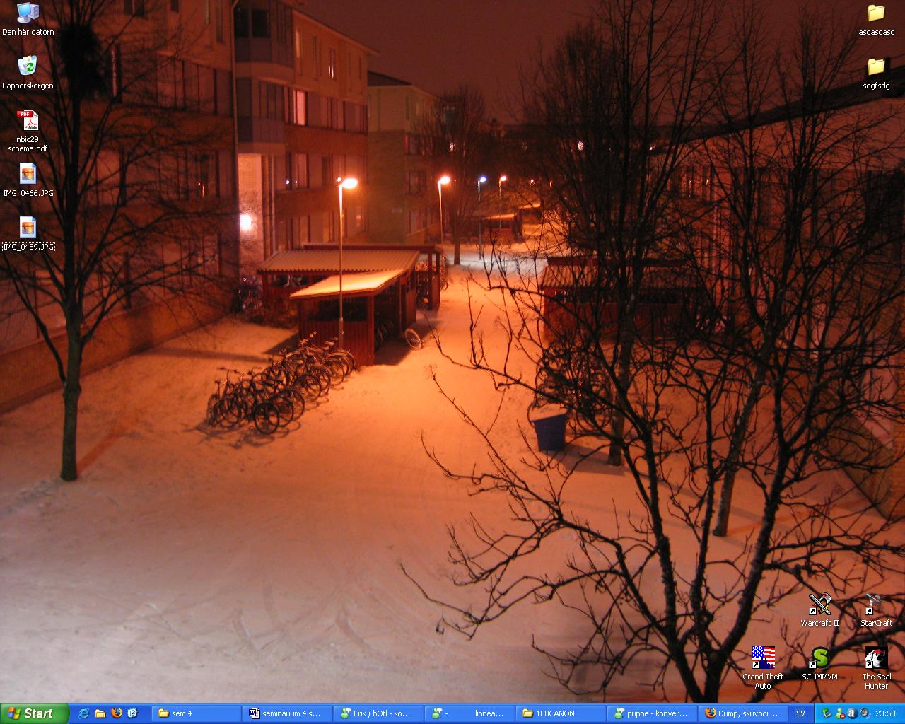Open the Den här datorn desktop icon

28,13
